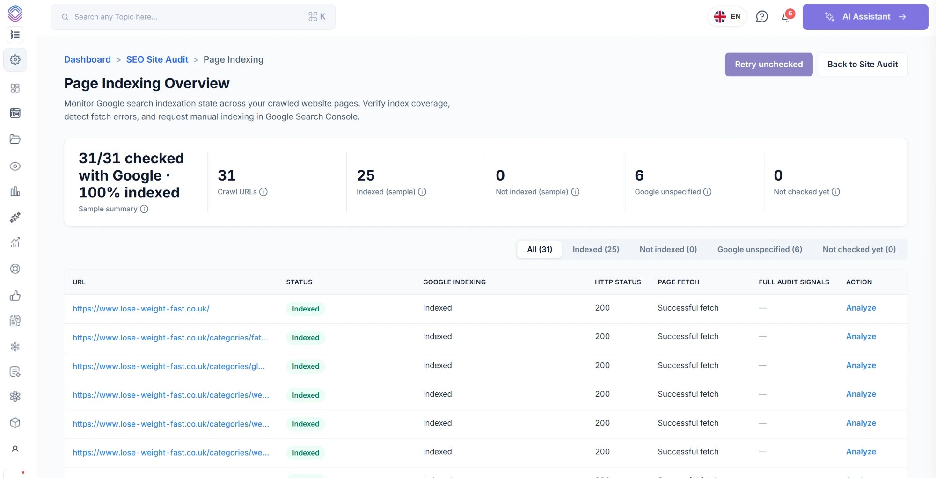Open the SEO Site Audit breadcrumb link

(x=157, y=59)
